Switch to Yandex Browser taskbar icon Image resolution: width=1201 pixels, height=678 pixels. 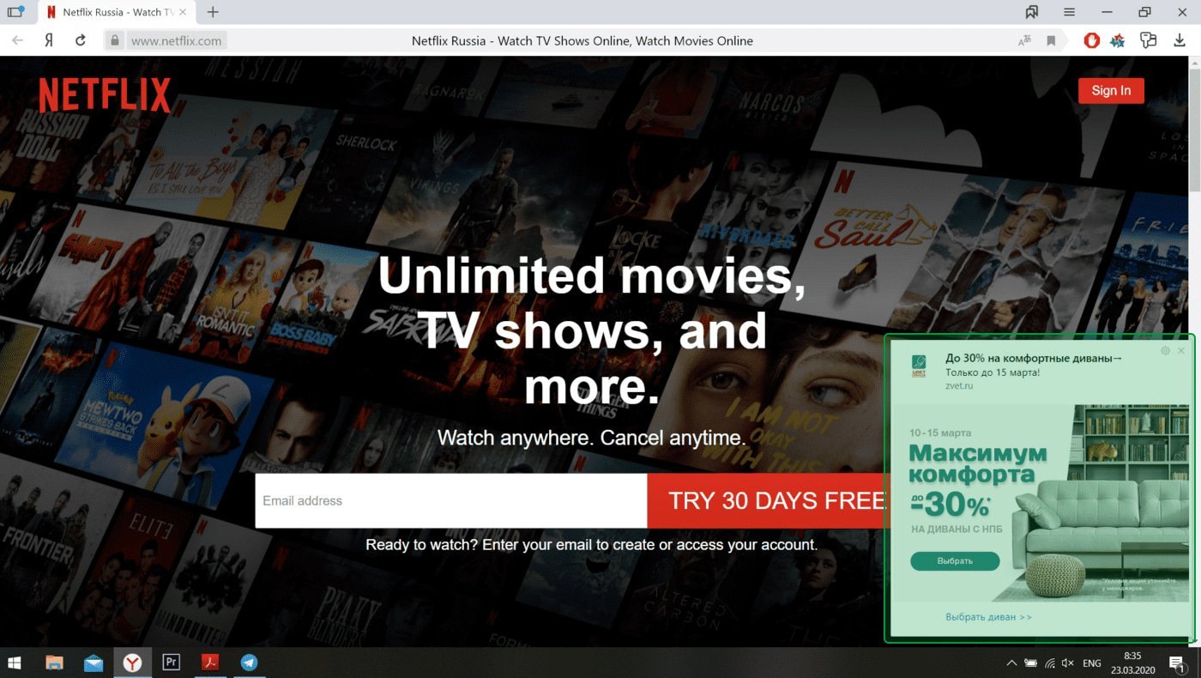133,663
